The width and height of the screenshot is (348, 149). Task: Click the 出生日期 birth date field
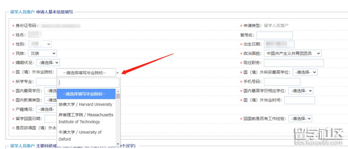pos(279,44)
